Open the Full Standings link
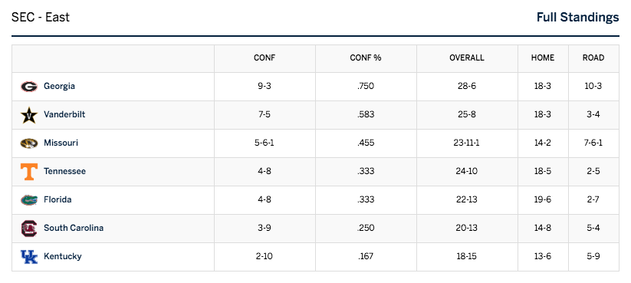This screenshot has height=283, width=631. coord(578,18)
